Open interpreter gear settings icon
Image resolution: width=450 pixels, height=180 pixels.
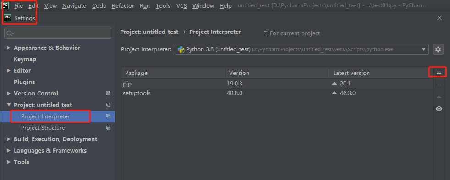[x=438, y=49]
